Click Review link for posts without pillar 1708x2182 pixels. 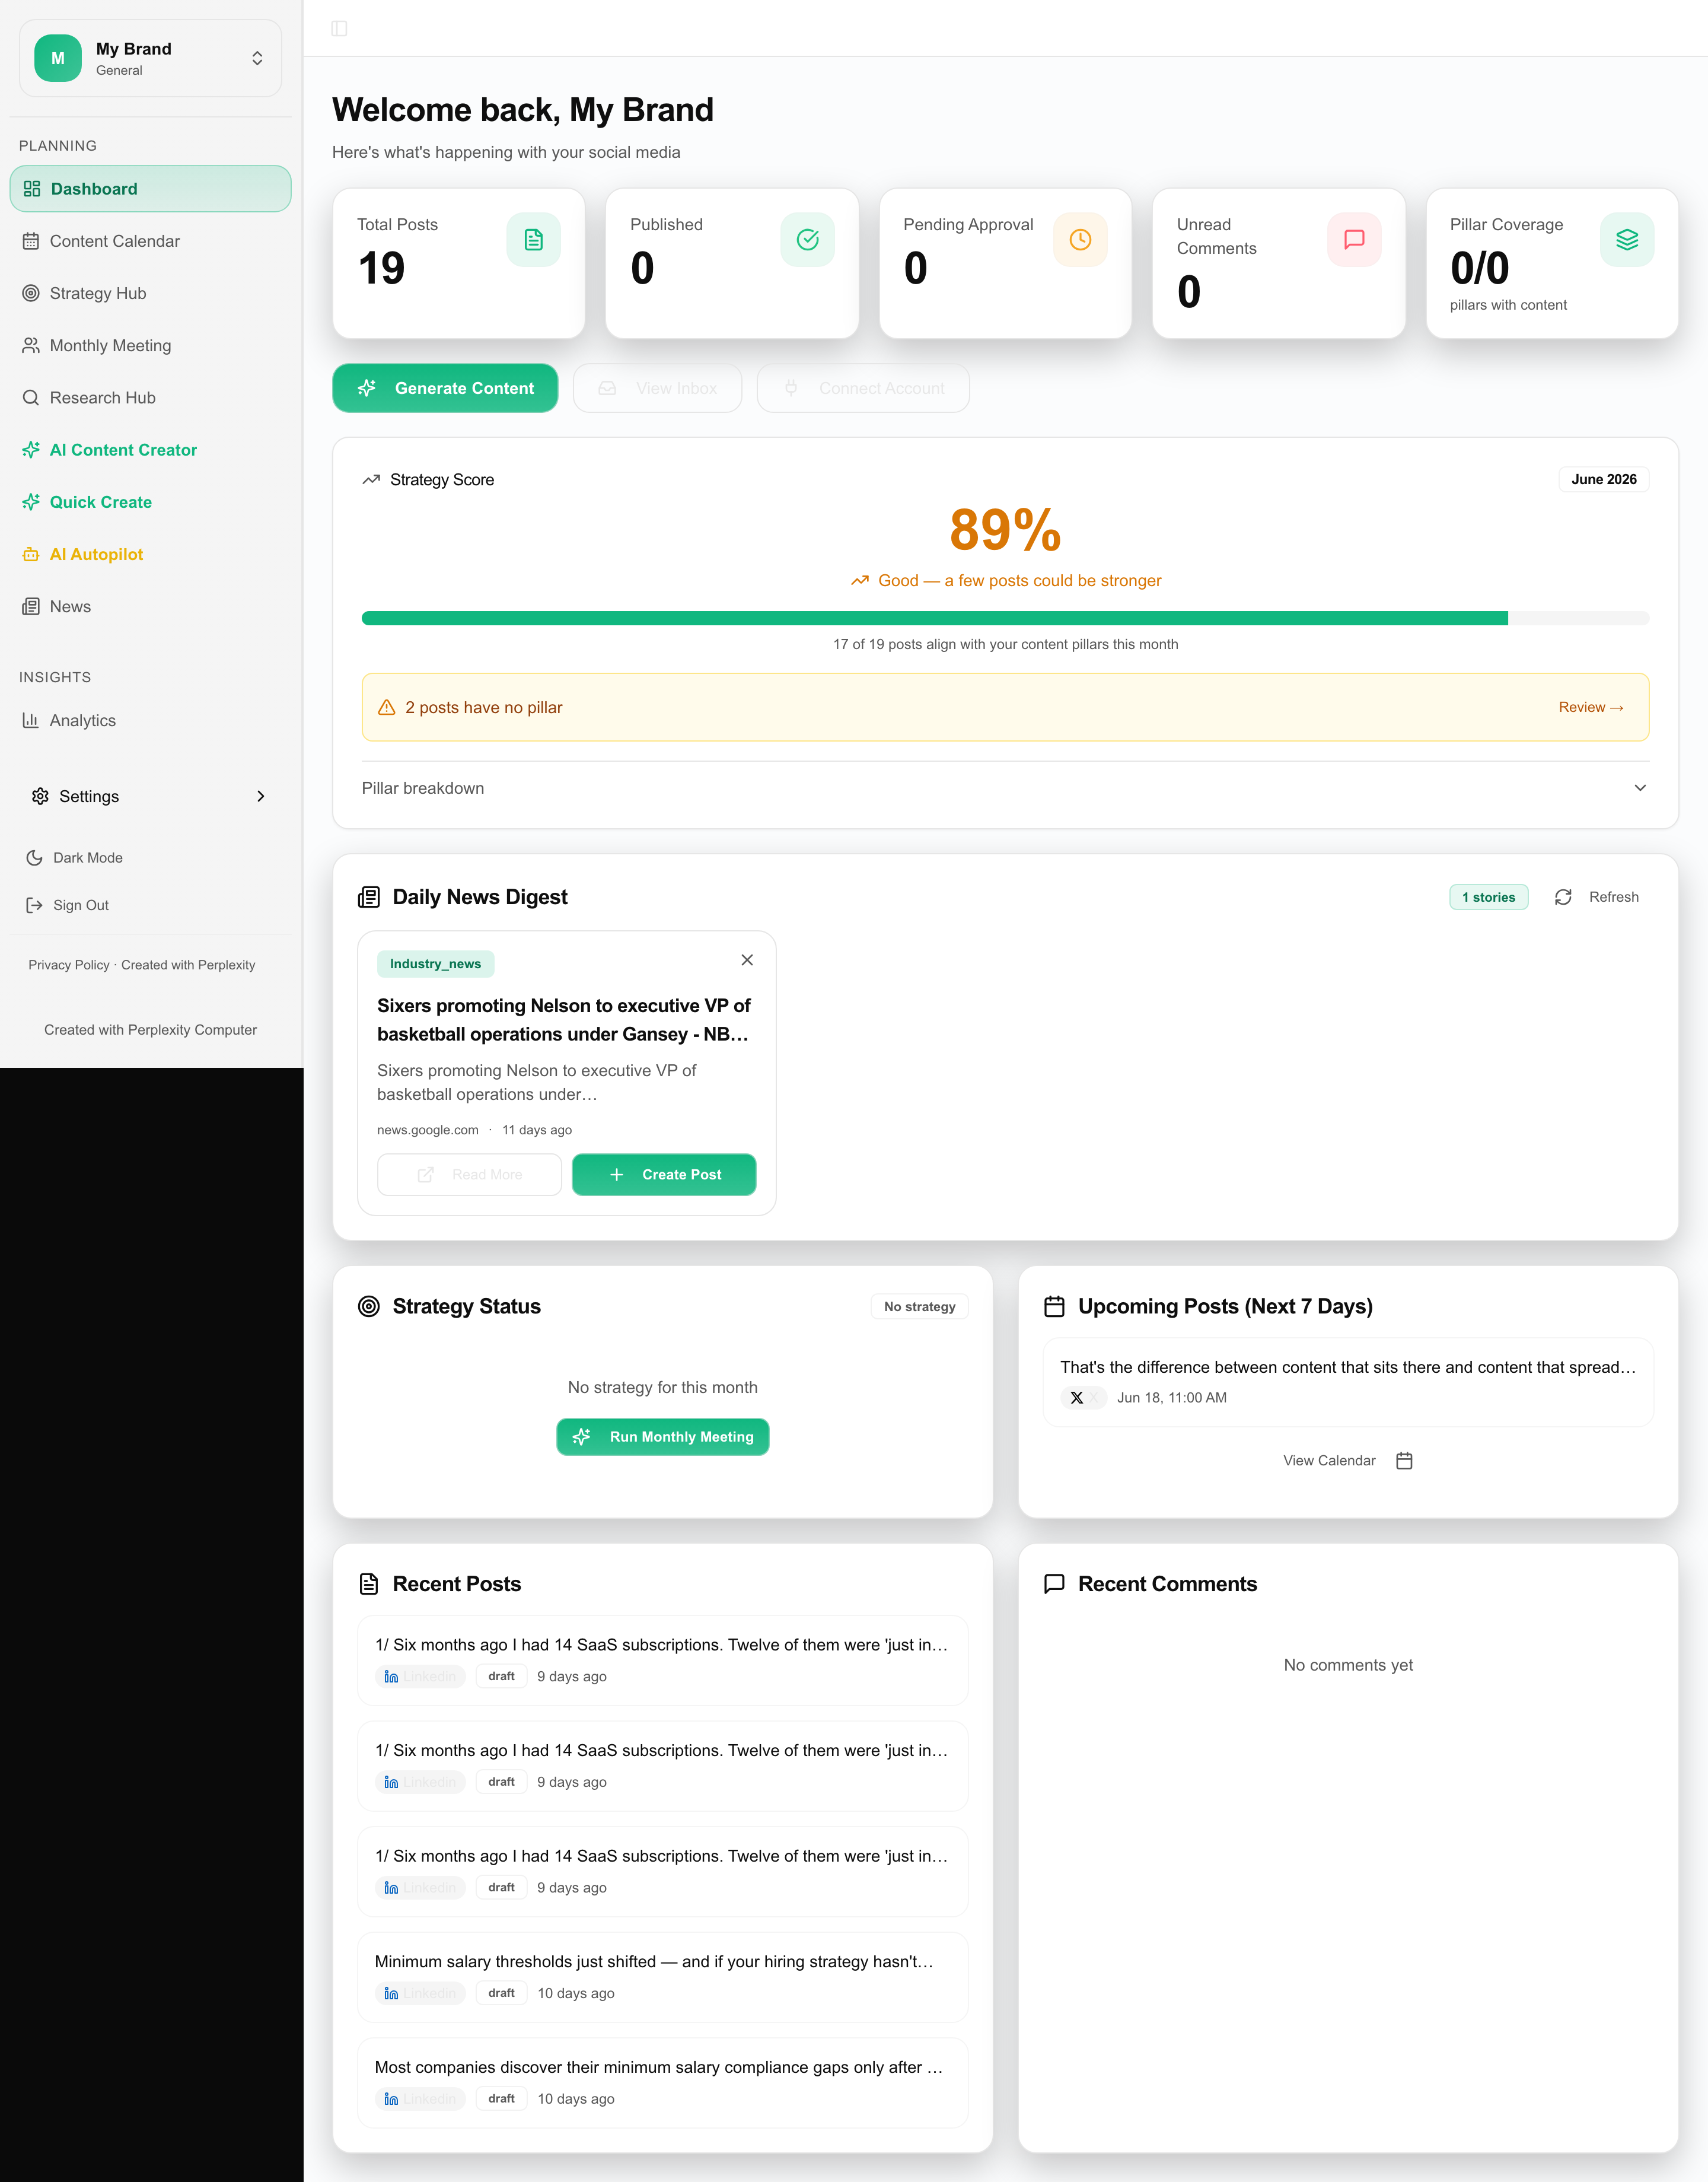point(1590,707)
